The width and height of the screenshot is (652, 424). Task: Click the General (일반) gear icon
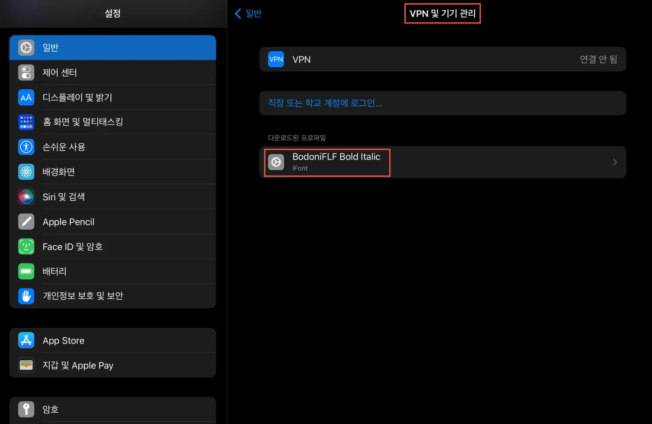26,48
